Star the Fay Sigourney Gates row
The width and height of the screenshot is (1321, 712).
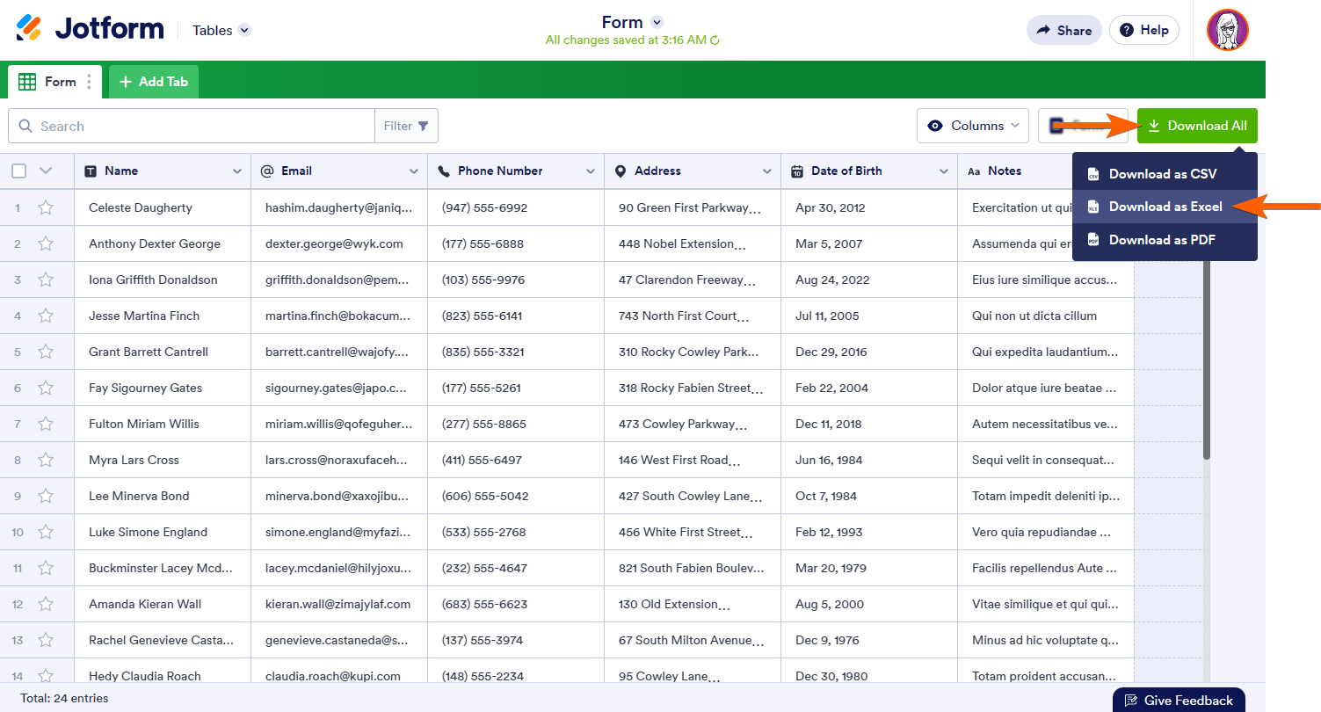point(46,388)
